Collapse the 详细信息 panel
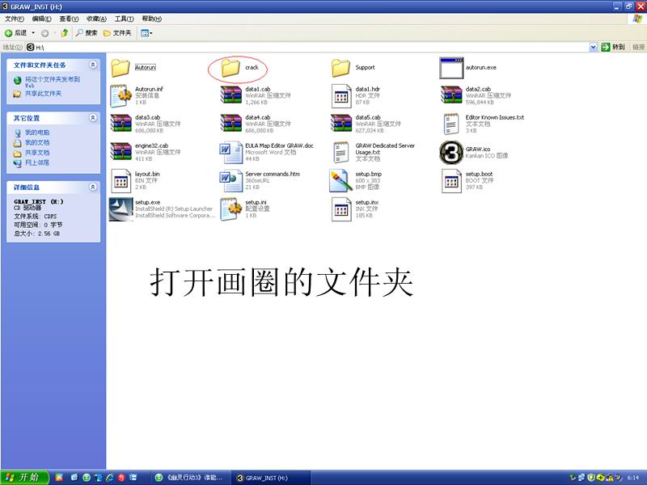 pyautogui.click(x=93, y=187)
